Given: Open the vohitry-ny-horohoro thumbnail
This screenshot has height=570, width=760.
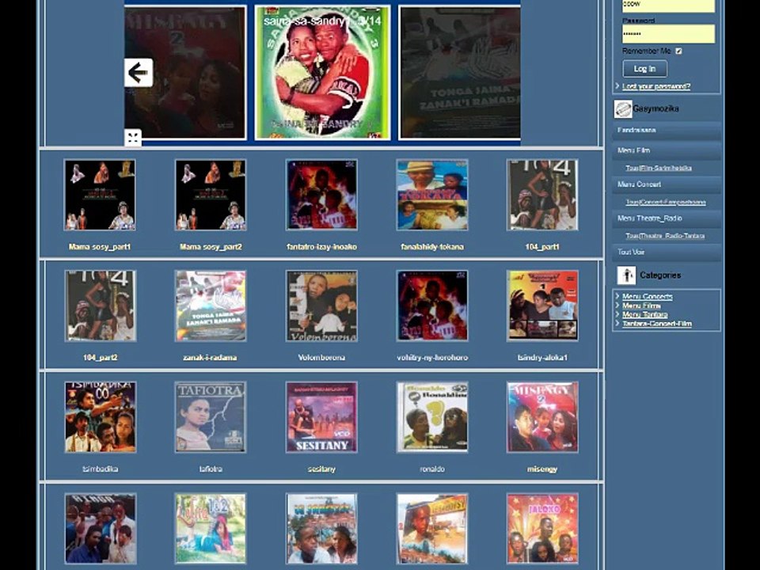Looking at the screenshot, I should [432, 306].
